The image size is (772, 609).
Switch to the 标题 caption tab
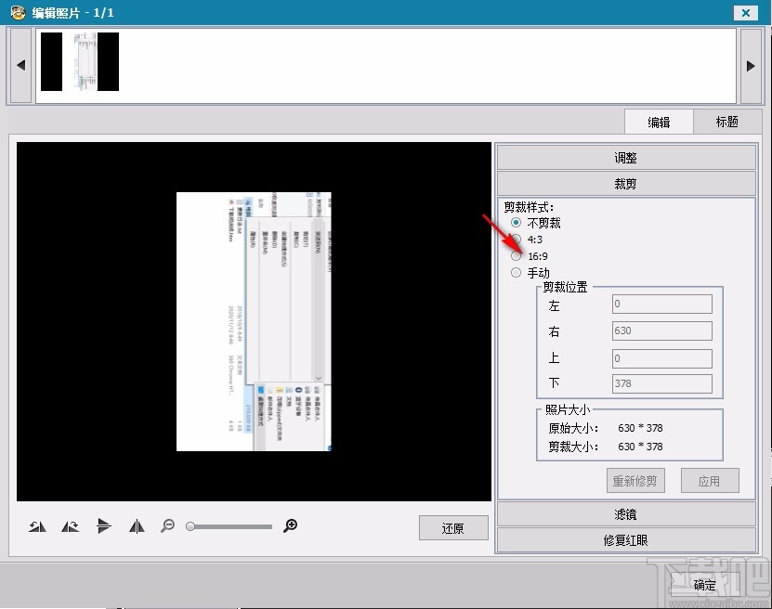pyautogui.click(x=728, y=121)
